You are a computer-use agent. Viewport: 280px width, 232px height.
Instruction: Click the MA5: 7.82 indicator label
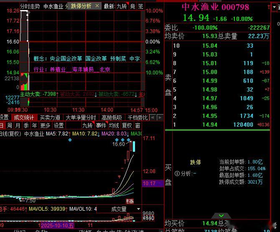[58, 134]
